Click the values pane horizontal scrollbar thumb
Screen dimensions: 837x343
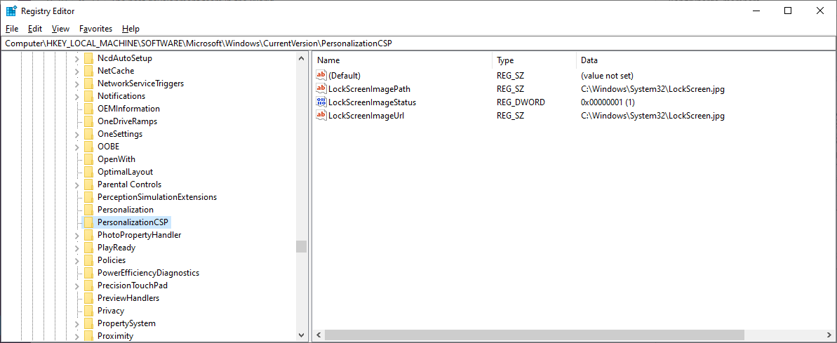point(534,335)
